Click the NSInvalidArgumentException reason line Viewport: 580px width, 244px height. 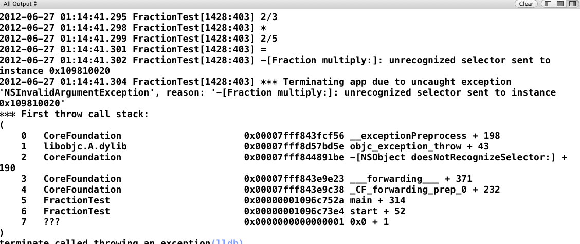click(278, 92)
